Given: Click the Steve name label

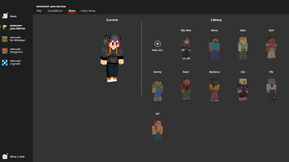Looking at the screenshot, I should click(x=215, y=30).
